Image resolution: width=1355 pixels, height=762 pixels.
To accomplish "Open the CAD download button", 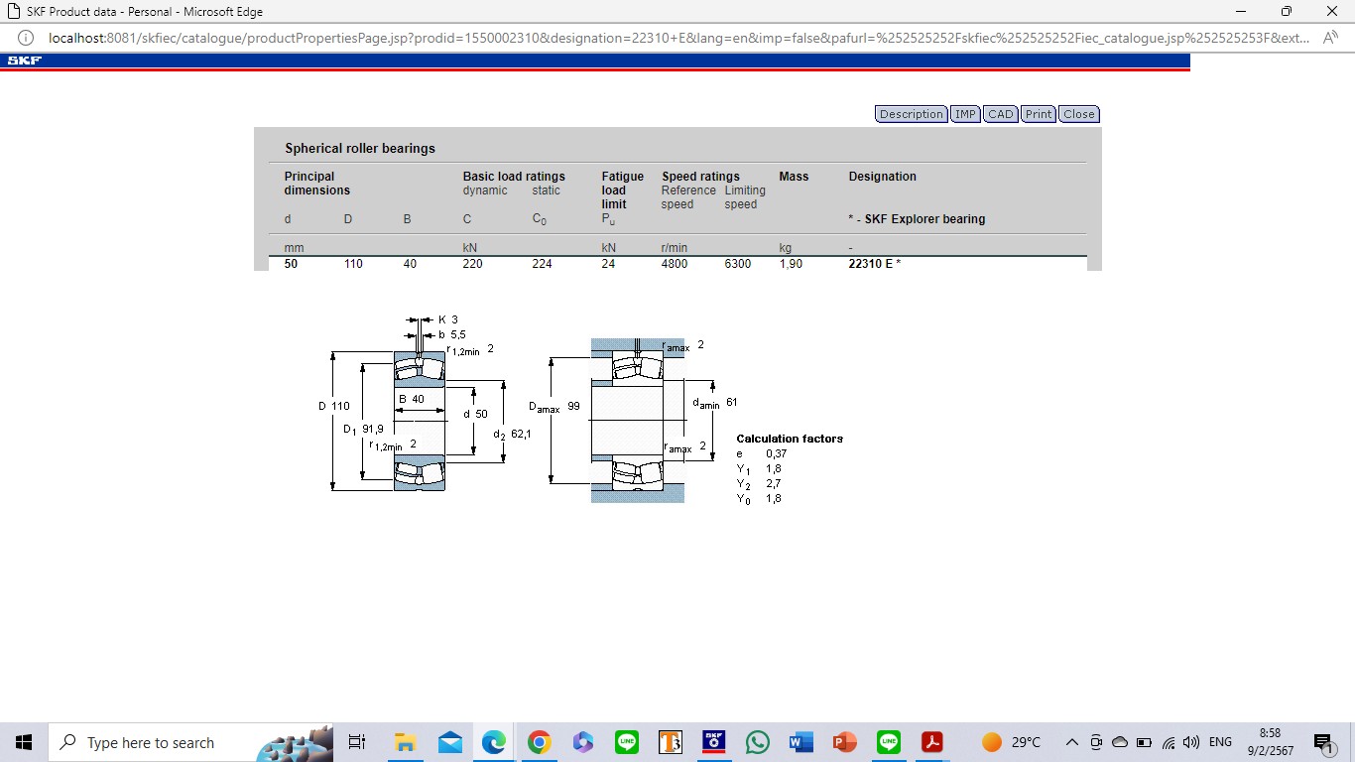I will pyautogui.click(x=1001, y=114).
